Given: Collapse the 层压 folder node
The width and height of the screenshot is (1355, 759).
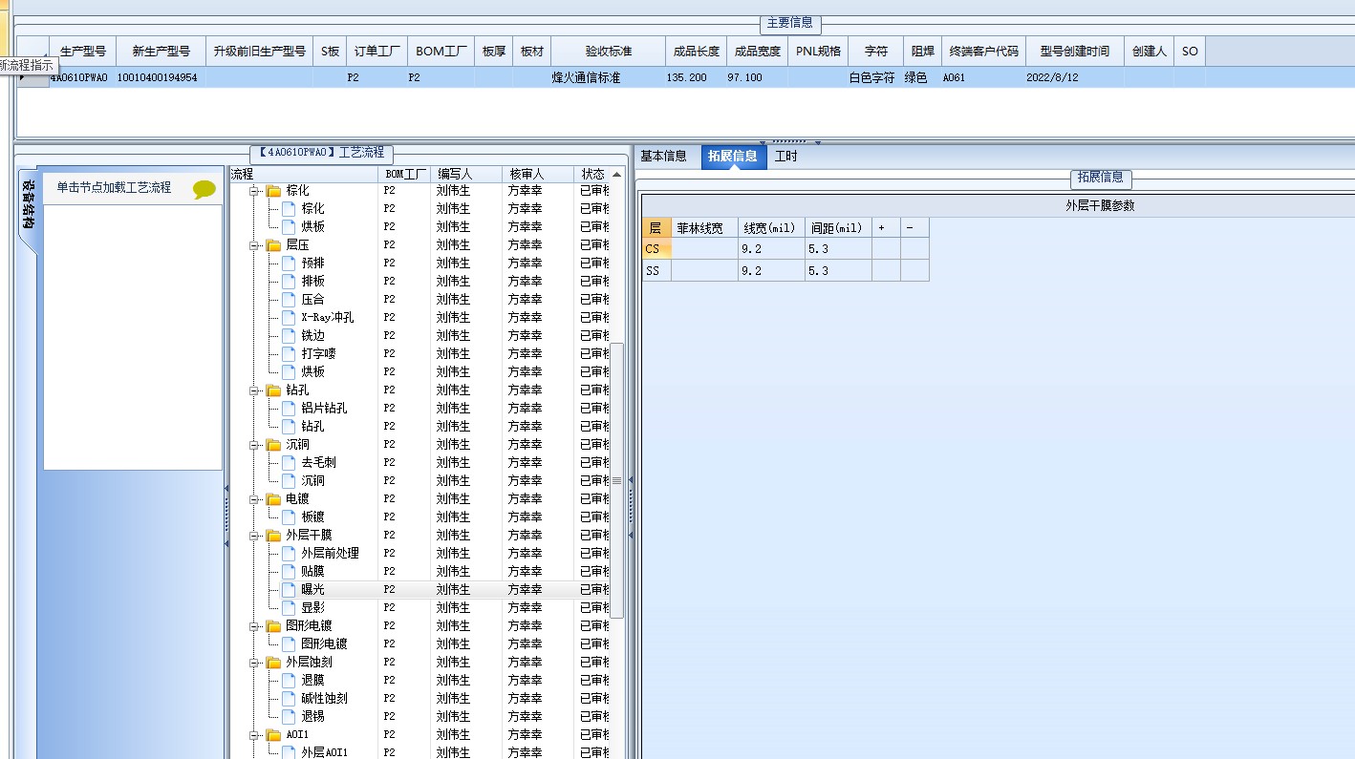Looking at the screenshot, I should [255, 245].
